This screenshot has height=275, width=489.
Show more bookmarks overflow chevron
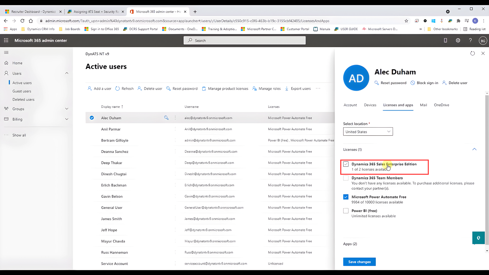click(420, 29)
